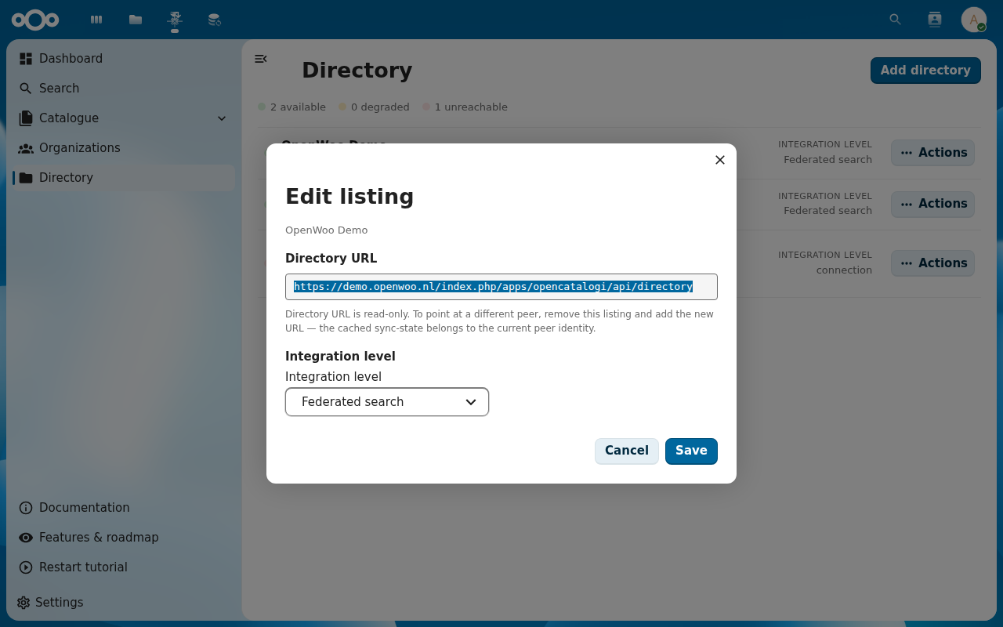Click the Directory URL input field
1003x627 pixels.
[x=501, y=287]
